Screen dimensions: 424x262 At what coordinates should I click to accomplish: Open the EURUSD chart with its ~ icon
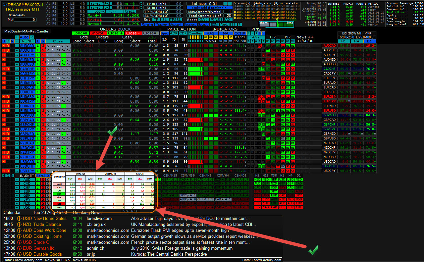pyautogui.click(x=17, y=111)
